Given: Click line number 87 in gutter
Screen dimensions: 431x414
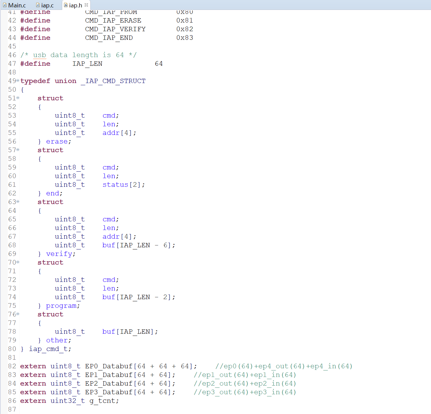Looking at the screenshot, I should [x=12, y=409].
